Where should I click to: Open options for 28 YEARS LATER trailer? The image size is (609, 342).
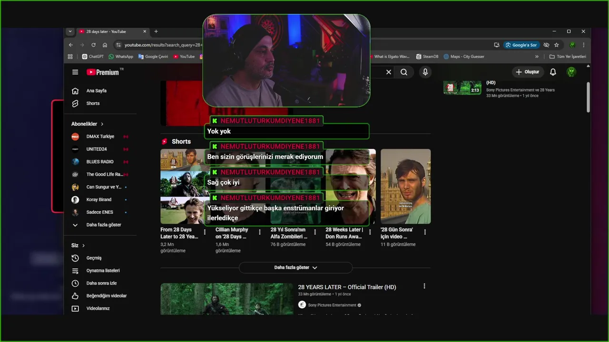click(424, 286)
